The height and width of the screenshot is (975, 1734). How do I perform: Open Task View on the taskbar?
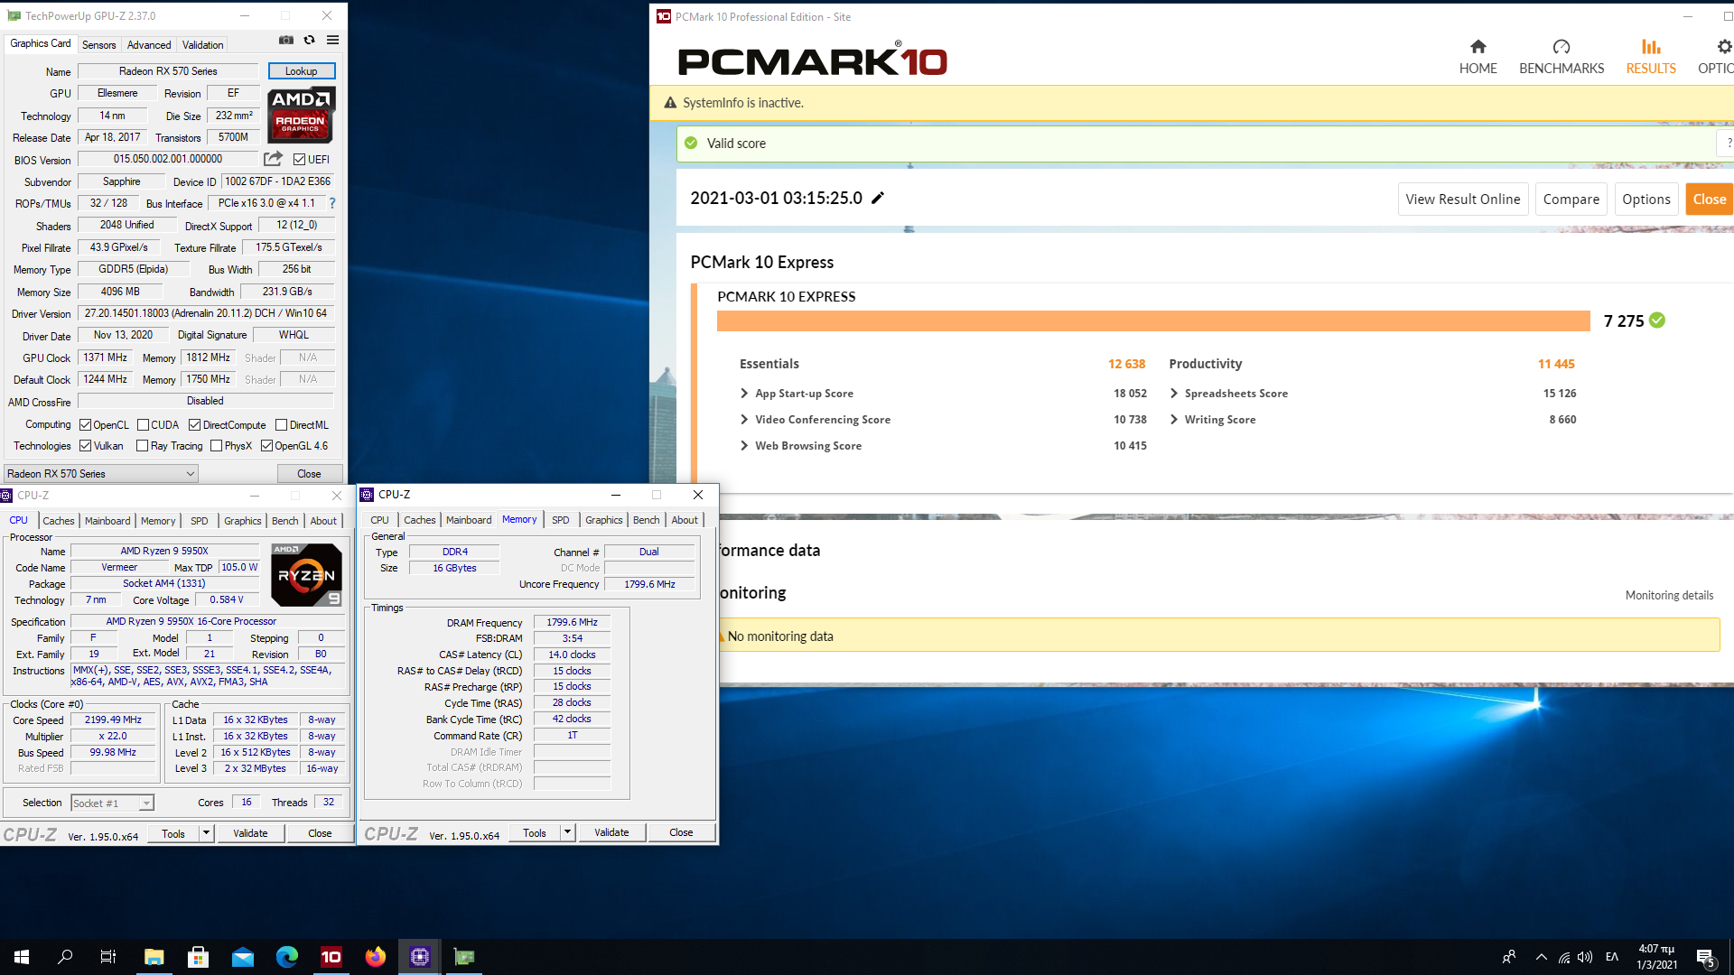[108, 957]
